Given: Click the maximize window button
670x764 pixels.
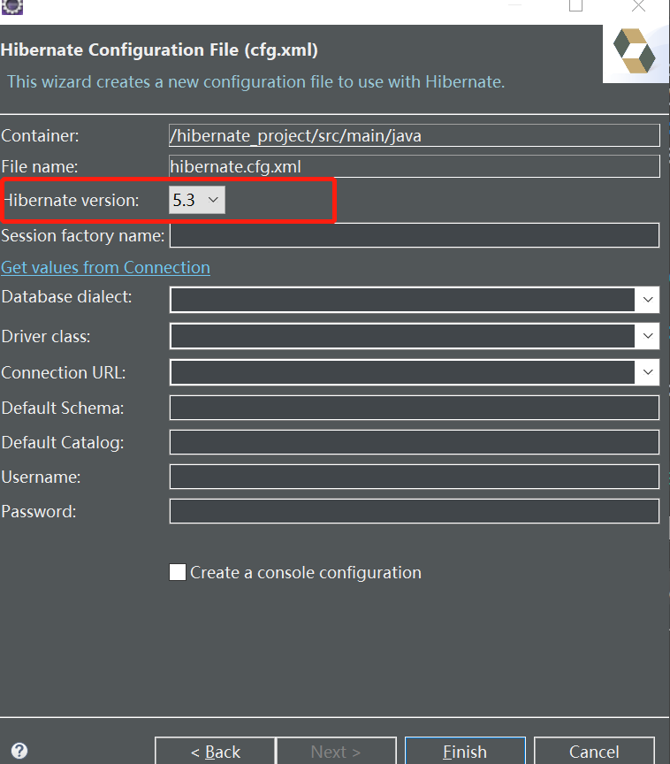Looking at the screenshot, I should (x=576, y=5).
